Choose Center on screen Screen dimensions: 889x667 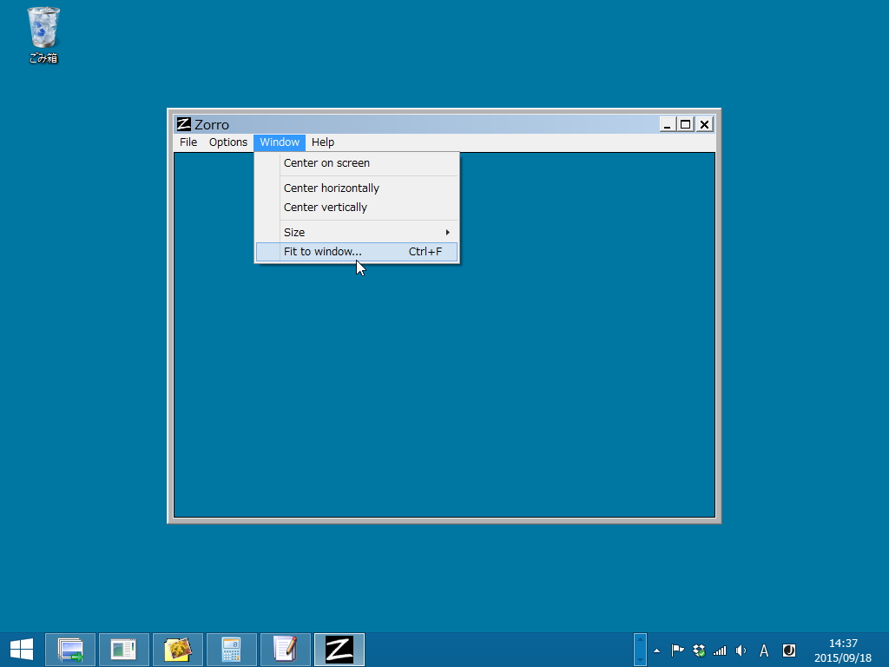(x=357, y=163)
